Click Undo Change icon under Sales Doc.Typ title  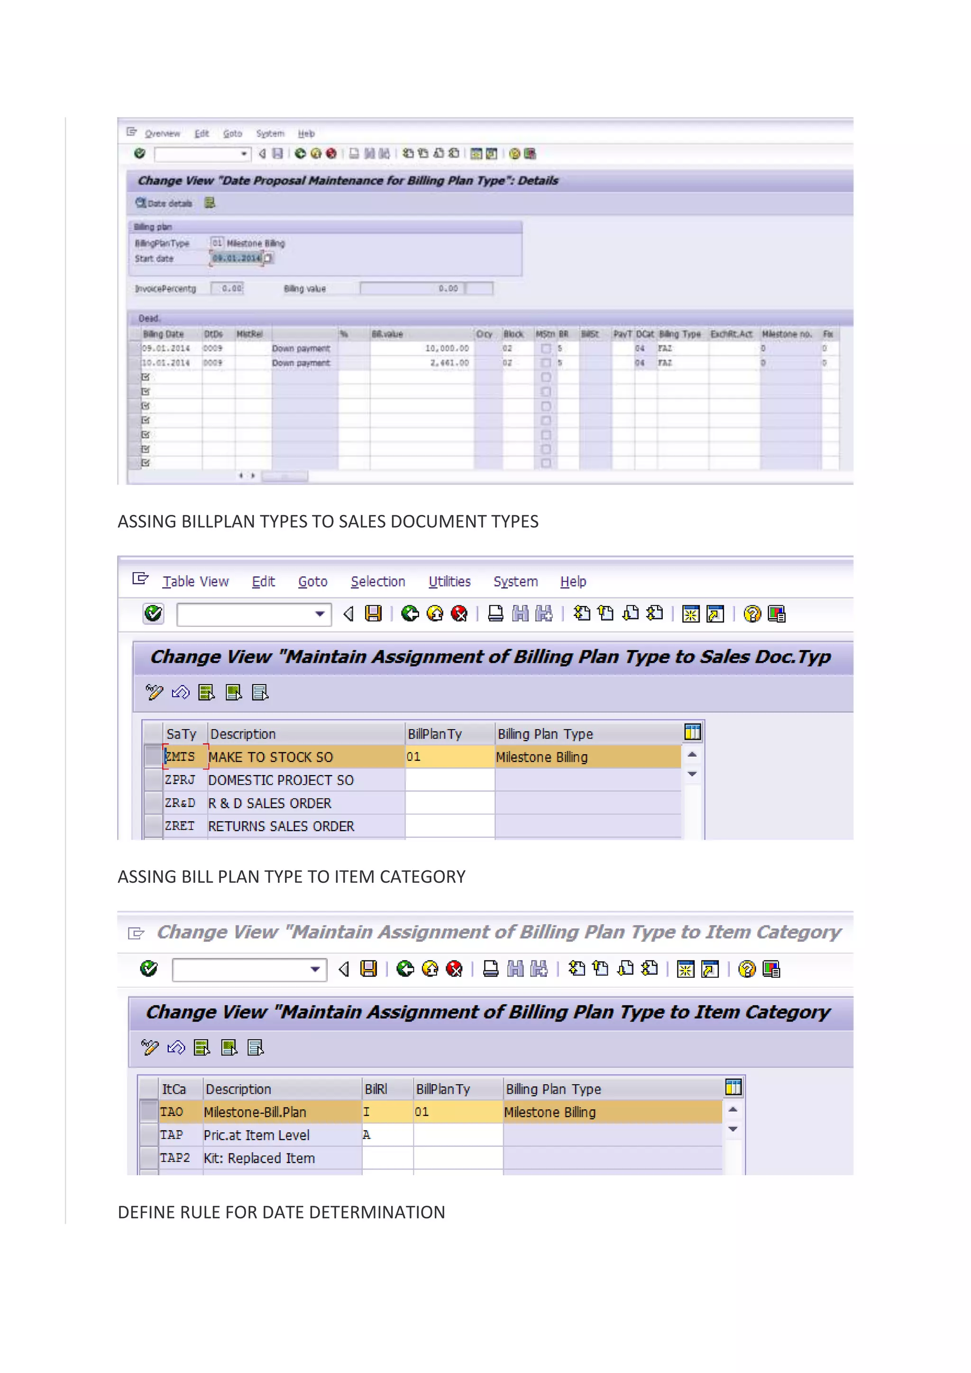(181, 693)
